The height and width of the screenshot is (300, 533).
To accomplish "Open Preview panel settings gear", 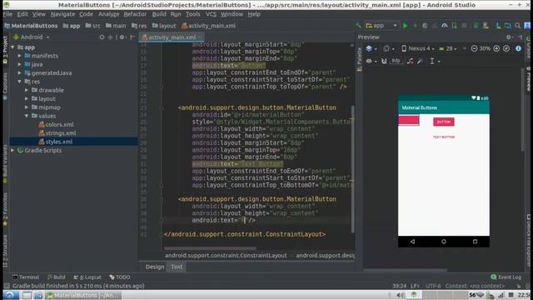I will pos(509,37).
